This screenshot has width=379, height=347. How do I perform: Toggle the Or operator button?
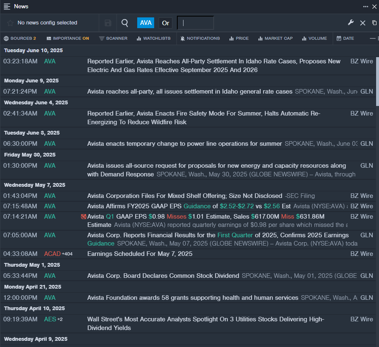coord(166,23)
